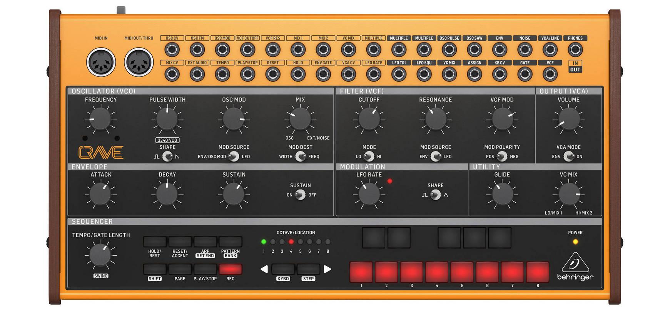670x311 pixels.
Task: Click the envelope DECAY knob
Action: (x=167, y=194)
